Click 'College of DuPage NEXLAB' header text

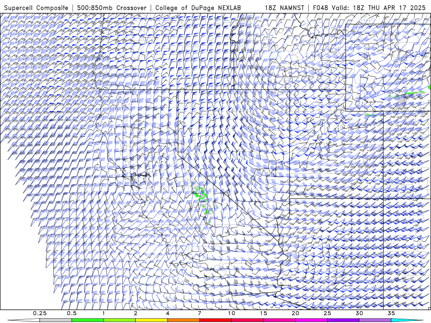click(198, 8)
